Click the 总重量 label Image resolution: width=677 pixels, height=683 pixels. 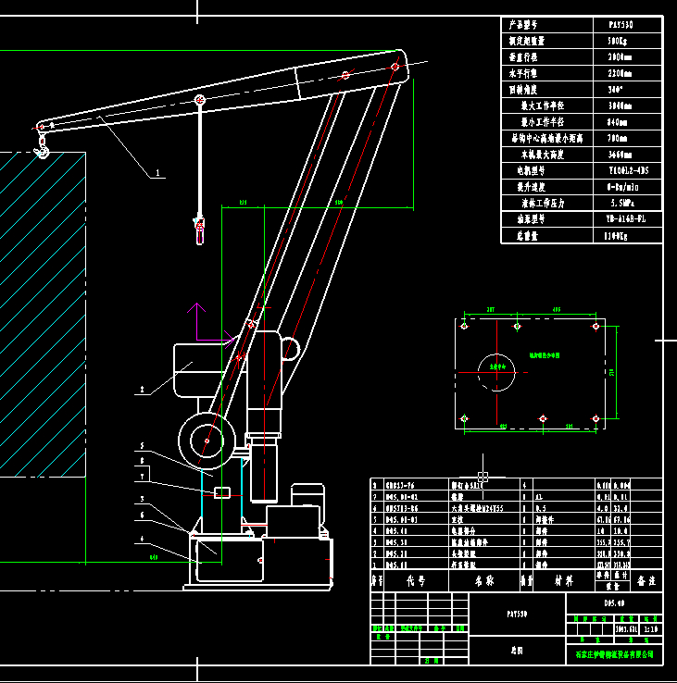[x=527, y=236]
